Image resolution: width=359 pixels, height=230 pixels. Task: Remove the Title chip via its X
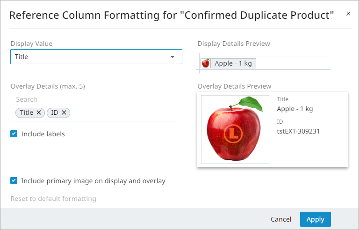tap(39, 112)
